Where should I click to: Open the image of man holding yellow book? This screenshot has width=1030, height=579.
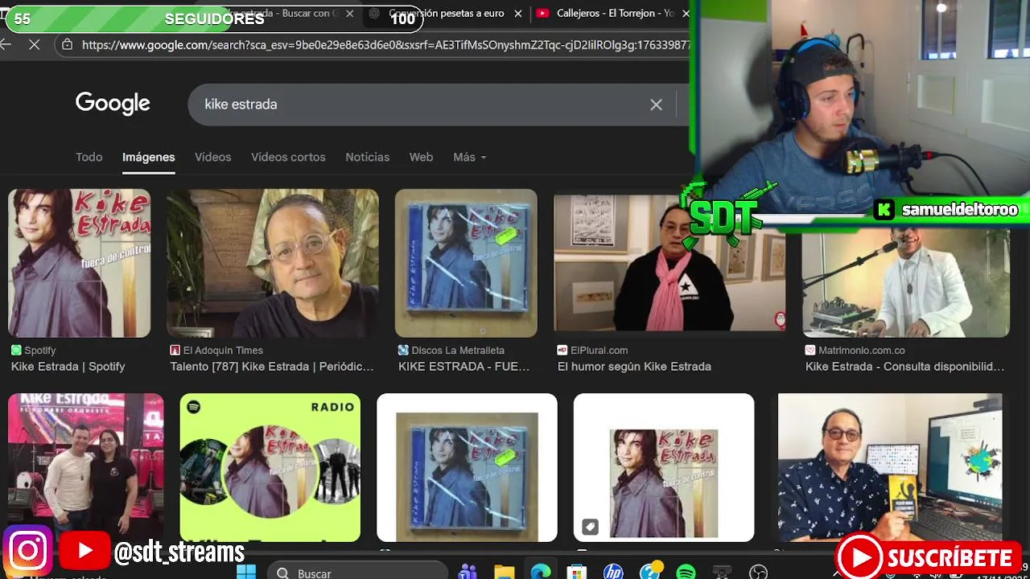point(890,467)
